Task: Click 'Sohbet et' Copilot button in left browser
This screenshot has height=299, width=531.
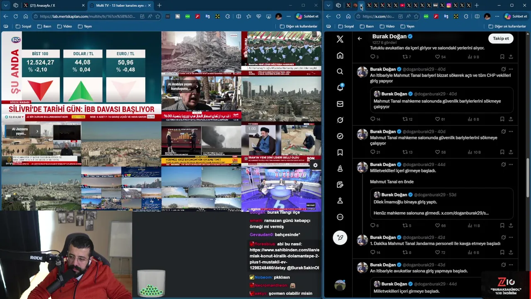Action: point(307,16)
